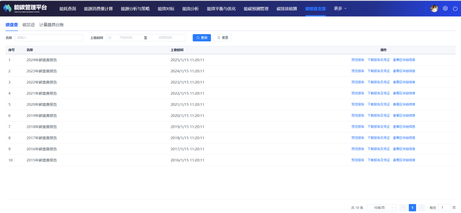Screen dimensions: 461x213
Task: Focus the 名称 input field
Action: 49,38
